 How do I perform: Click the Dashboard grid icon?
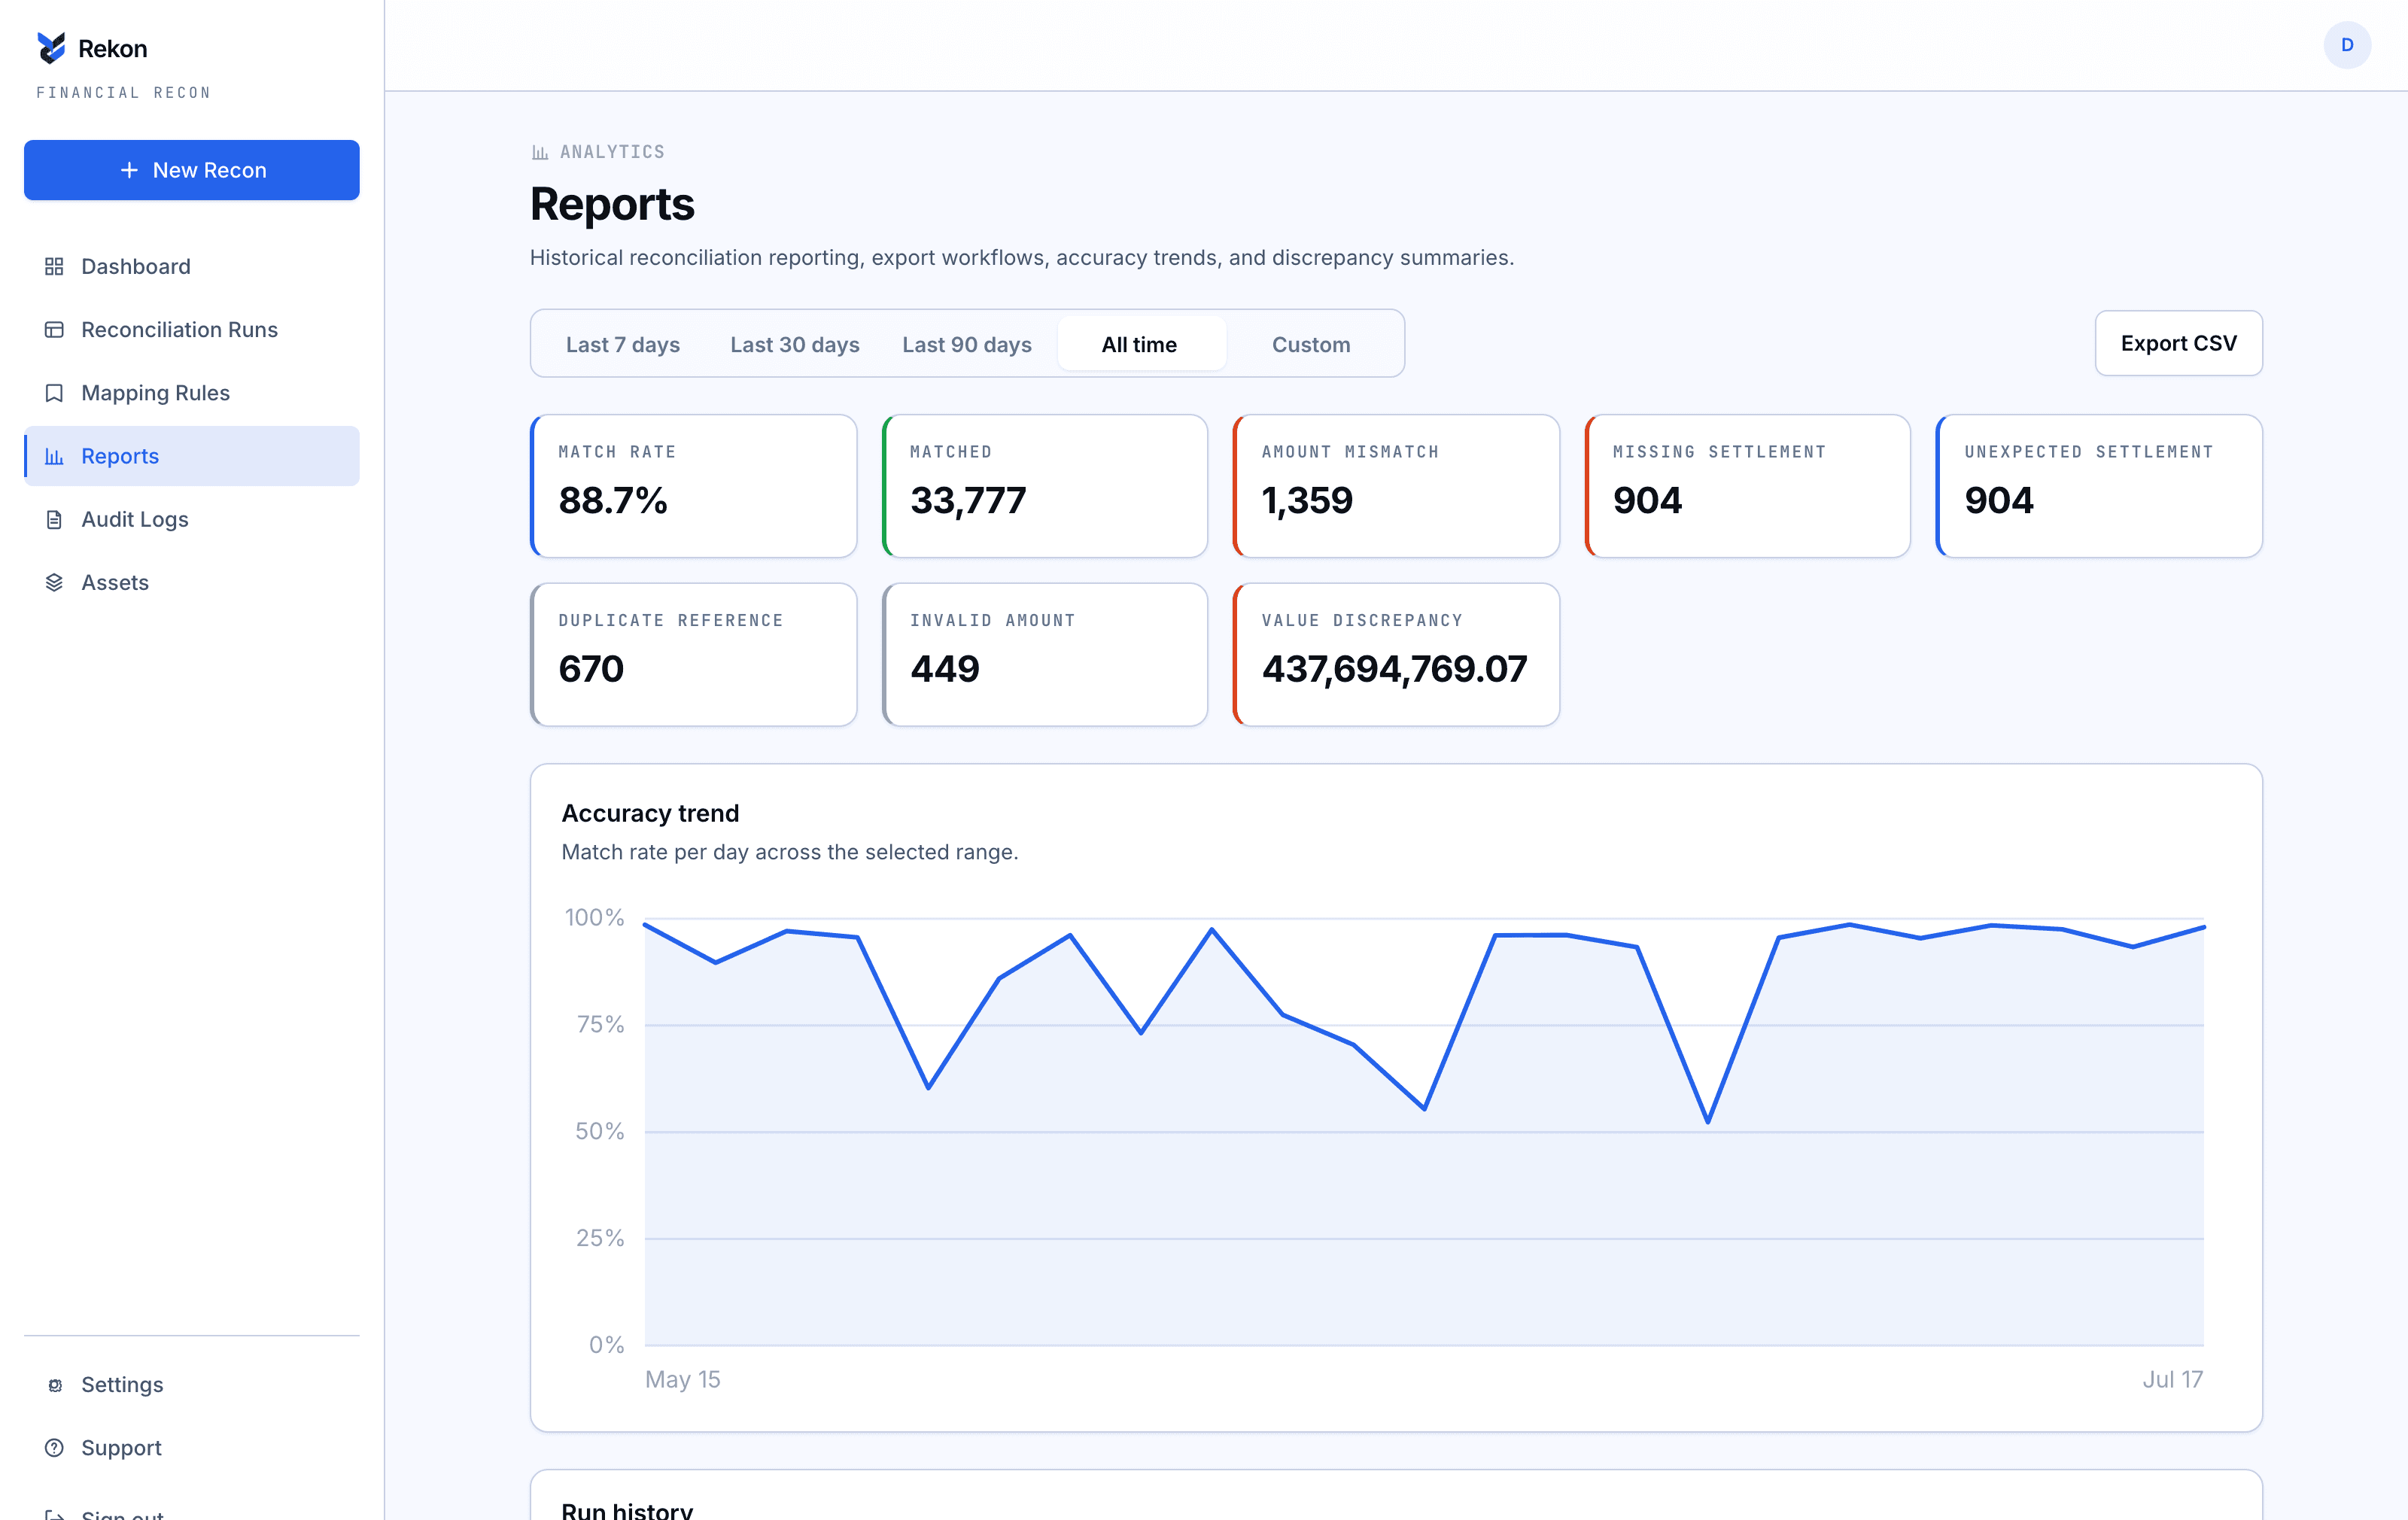(54, 266)
